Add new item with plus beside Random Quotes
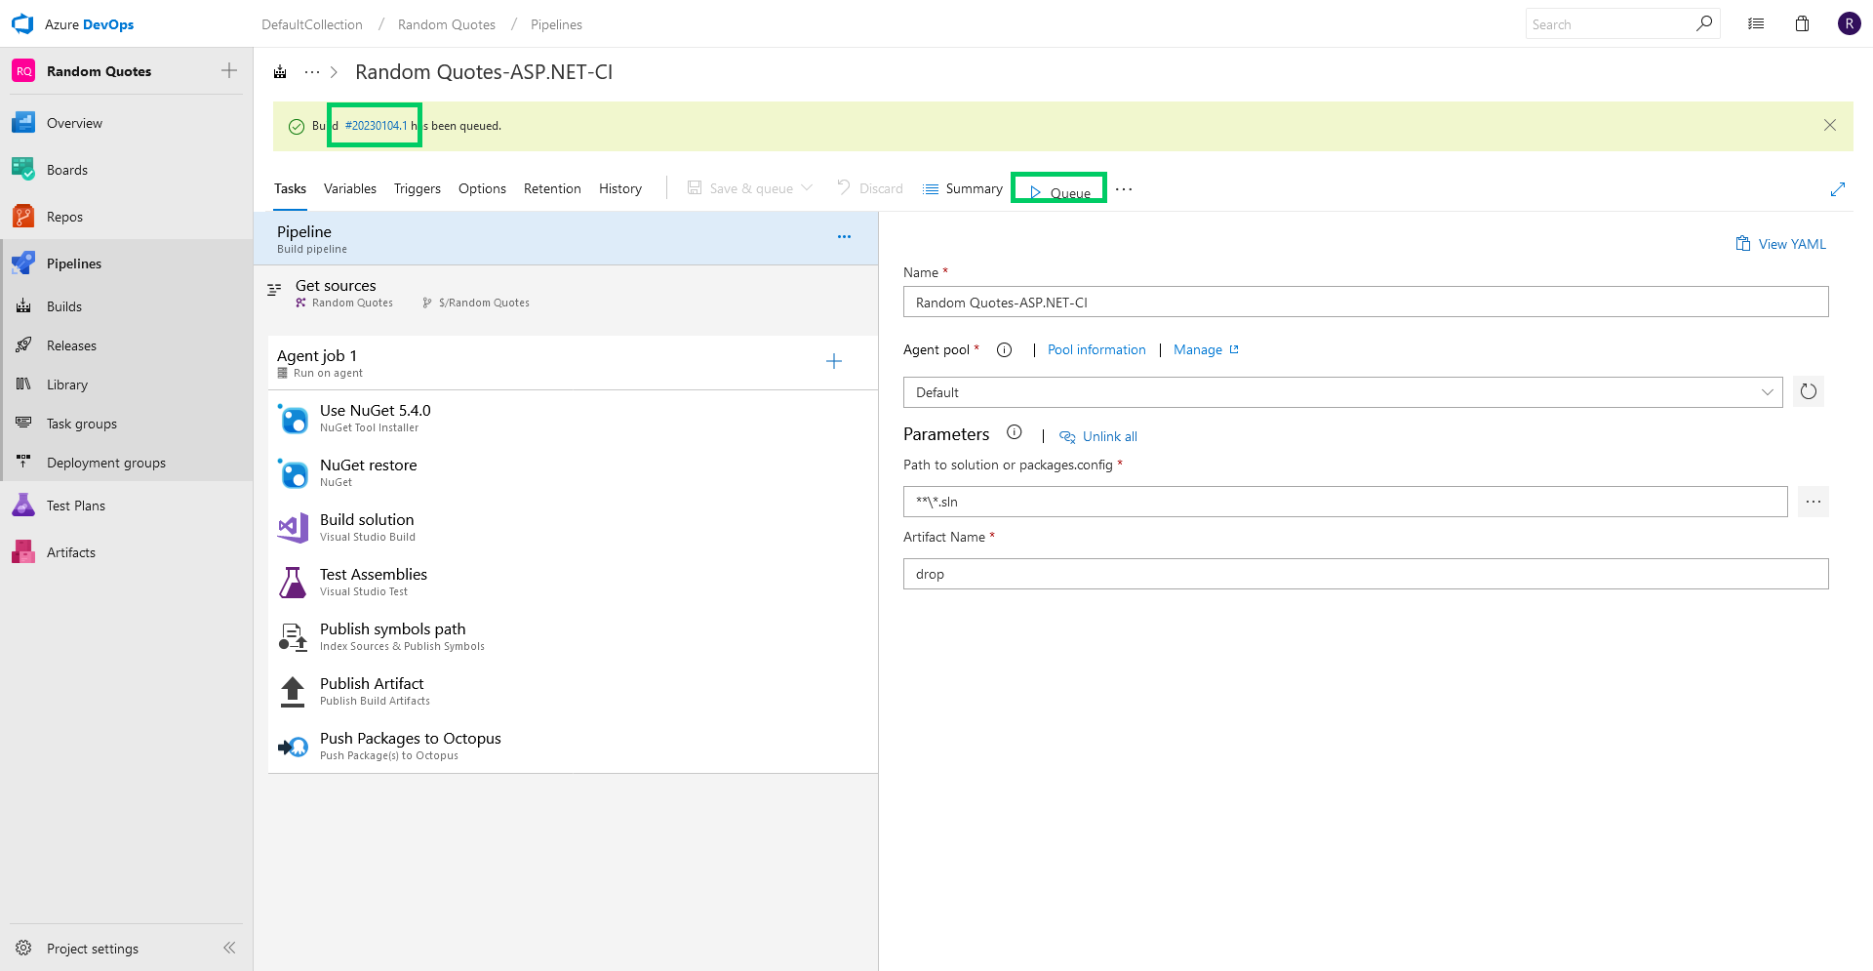This screenshot has width=1873, height=971. click(229, 70)
